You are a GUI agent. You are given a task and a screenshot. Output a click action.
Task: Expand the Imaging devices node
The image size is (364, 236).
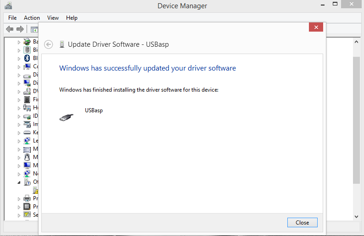pos(19,125)
